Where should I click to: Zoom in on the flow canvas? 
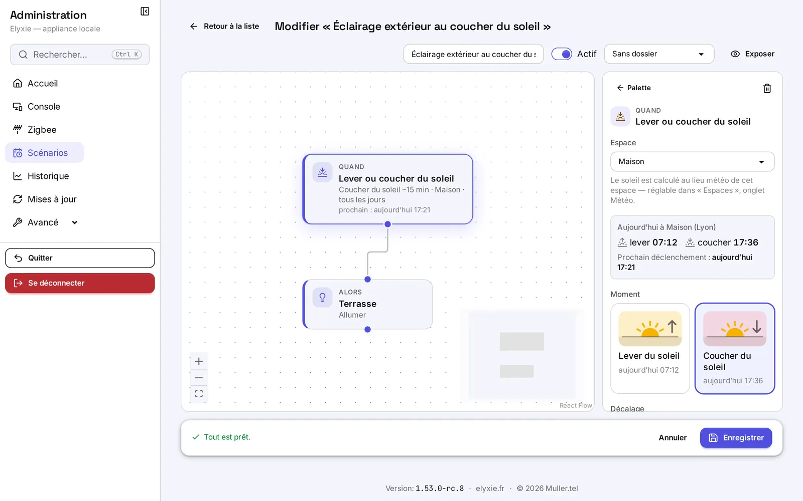pyautogui.click(x=199, y=361)
